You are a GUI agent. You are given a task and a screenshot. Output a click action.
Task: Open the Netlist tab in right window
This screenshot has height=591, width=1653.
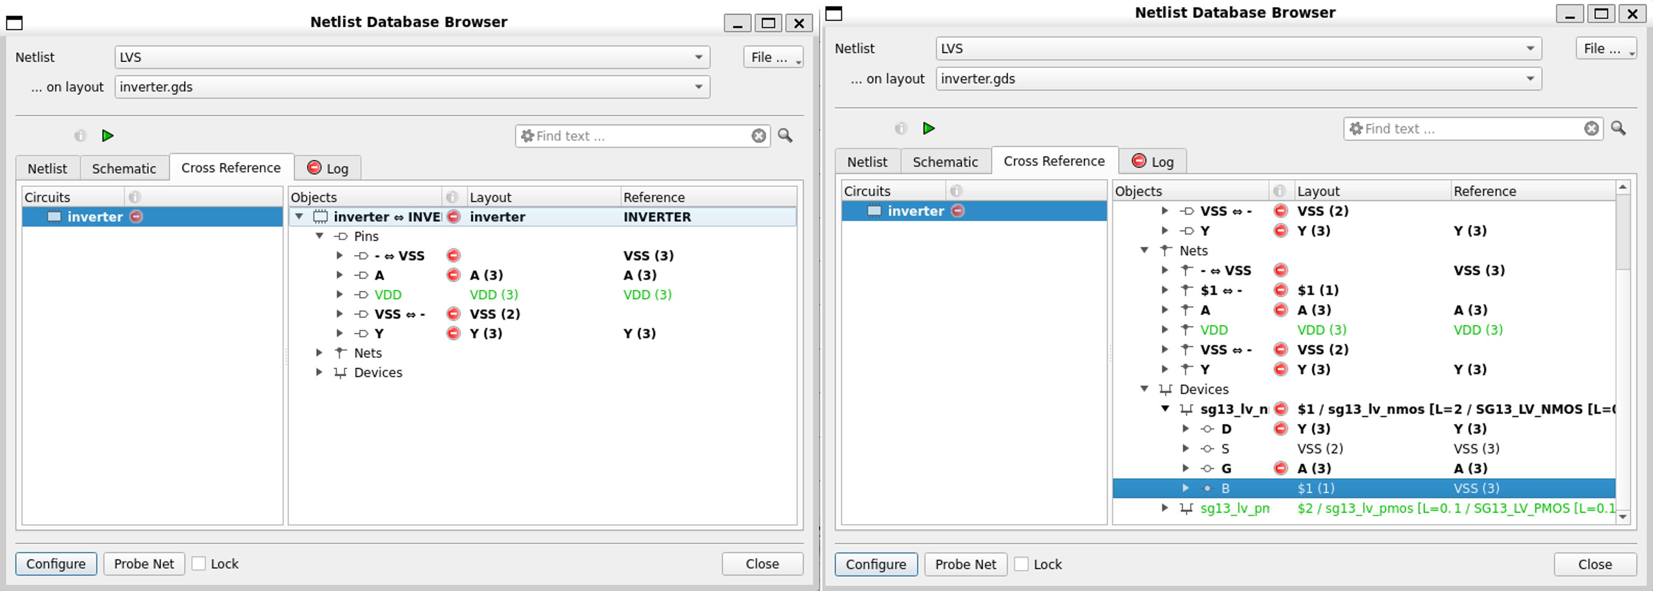[867, 162]
